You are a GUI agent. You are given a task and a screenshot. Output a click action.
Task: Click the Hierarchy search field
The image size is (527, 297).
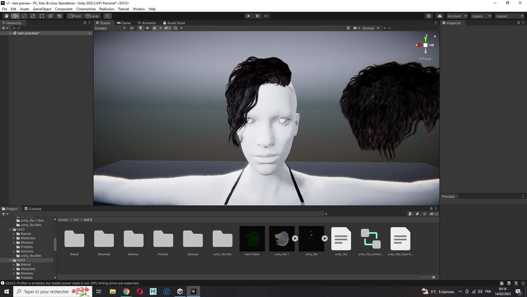click(52, 28)
